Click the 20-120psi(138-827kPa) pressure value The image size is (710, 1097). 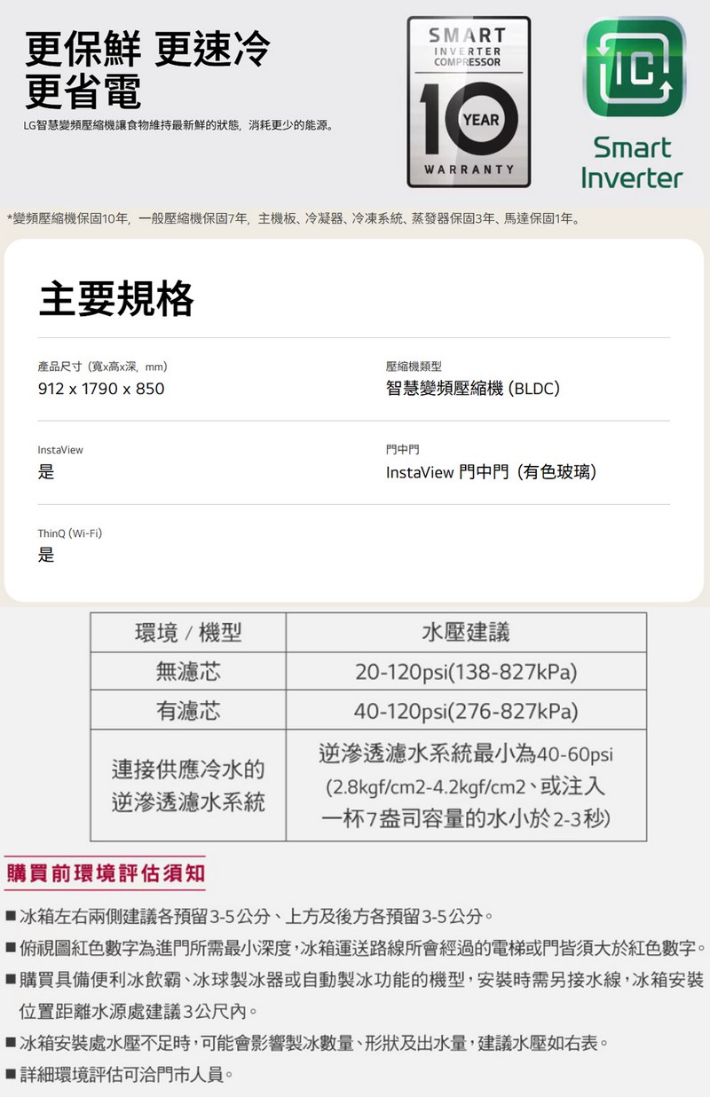(465, 673)
